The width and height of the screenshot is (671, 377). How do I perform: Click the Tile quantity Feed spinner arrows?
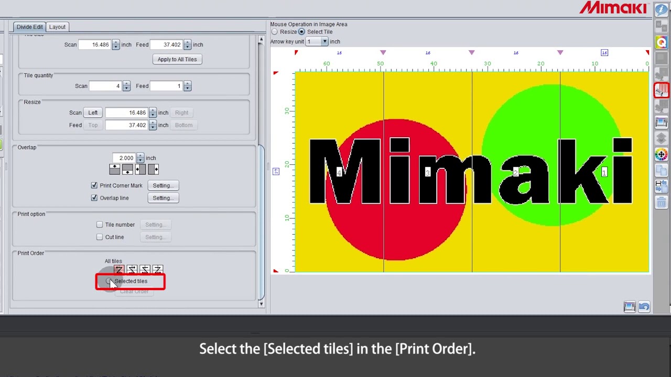click(187, 86)
